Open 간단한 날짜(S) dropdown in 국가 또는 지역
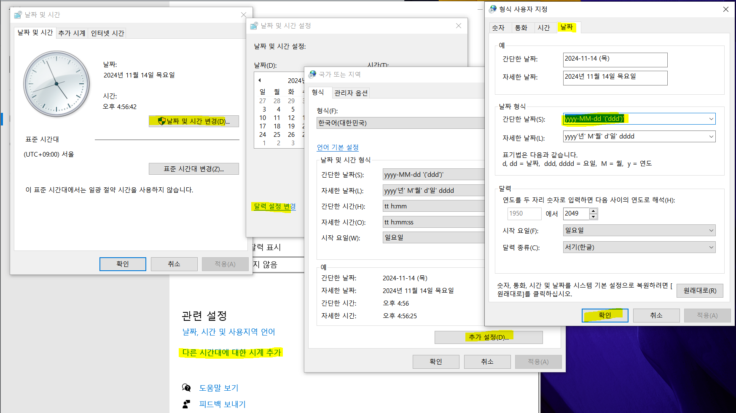736x413 pixels. pos(433,175)
